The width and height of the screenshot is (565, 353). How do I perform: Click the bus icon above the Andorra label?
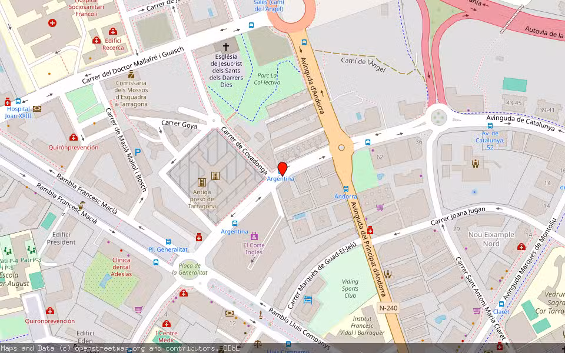(346, 189)
